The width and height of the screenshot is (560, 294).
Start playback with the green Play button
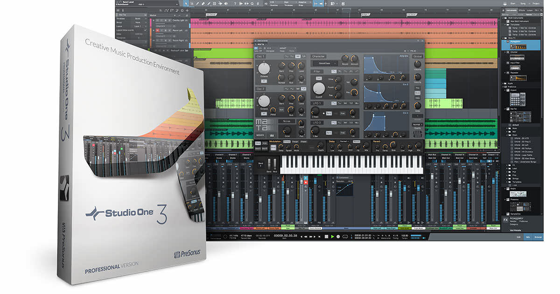pyautogui.click(x=332, y=237)
